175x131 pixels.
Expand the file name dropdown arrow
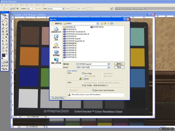coord(109,64)
